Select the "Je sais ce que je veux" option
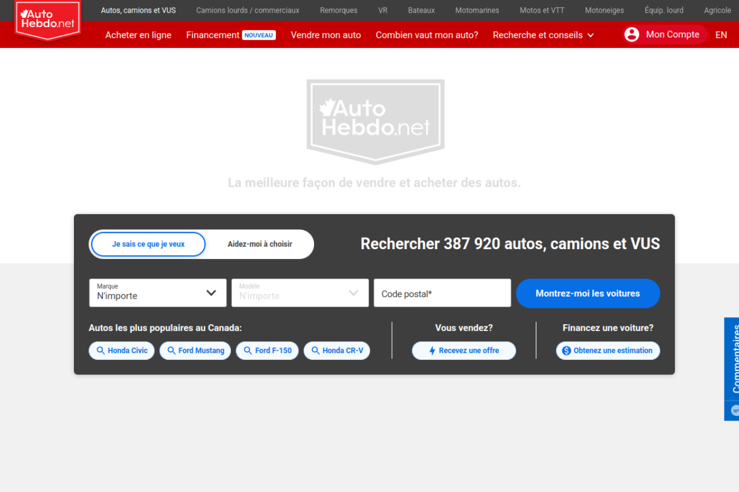Screen dimensions: 739x492 pos(148,244)
